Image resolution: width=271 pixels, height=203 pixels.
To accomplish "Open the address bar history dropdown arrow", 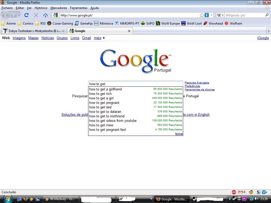I will pyautogui.click(x=211, y=15).
